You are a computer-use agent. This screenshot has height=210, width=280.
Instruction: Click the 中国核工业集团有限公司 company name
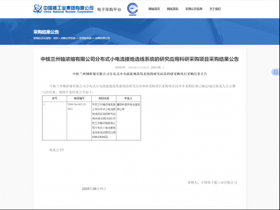[68, 8]
